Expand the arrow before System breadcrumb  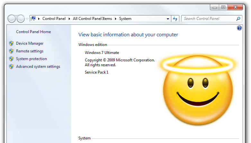[116, 19]
